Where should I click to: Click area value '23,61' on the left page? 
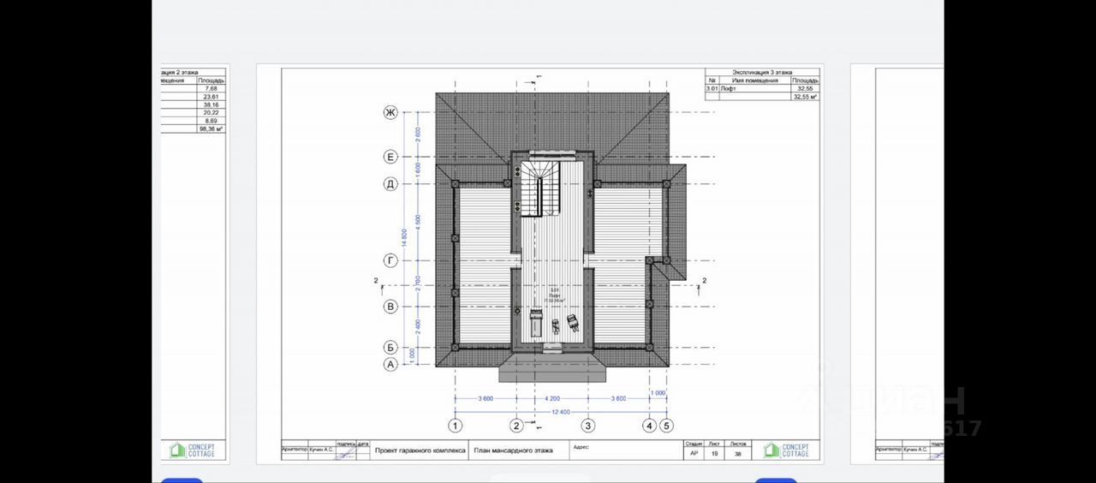(x=211, y=98)
